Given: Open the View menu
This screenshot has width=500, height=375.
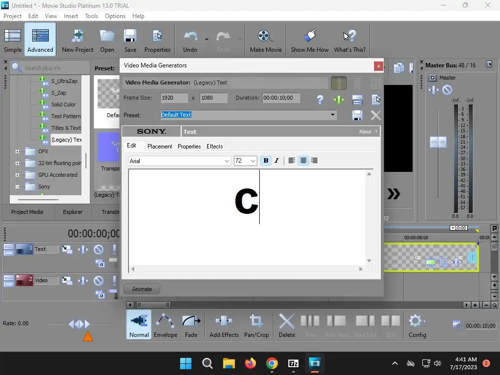Looking at the screenshot, I should click(51, 16).
